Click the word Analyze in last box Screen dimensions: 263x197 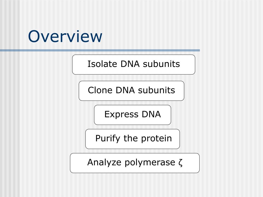(104, 162)
